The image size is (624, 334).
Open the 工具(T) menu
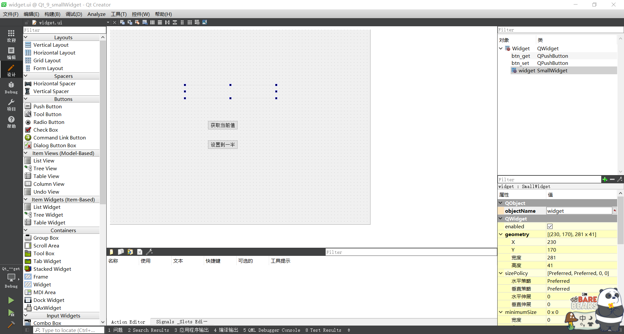[119, 14]
